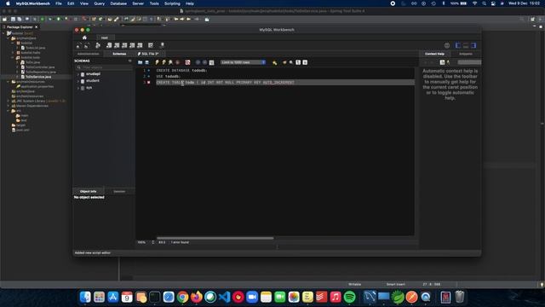Stop the running query icon

tap(178, 62)
